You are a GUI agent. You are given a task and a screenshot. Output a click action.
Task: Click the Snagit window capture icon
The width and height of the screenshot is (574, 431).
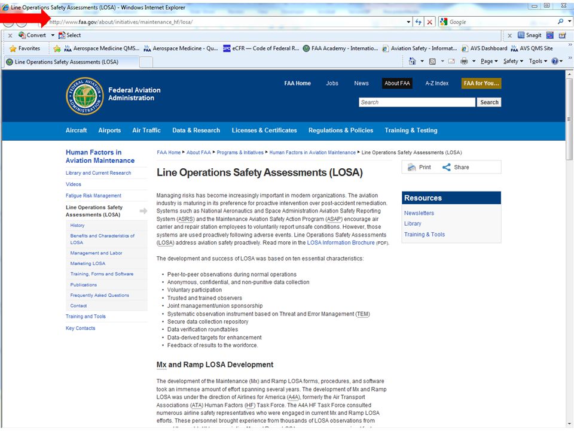pos(550,35)
